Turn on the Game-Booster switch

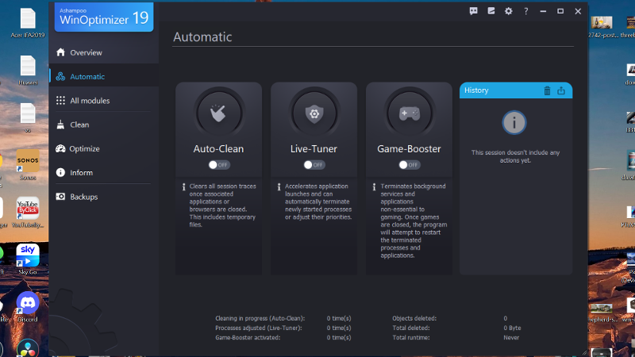point(409,165)
